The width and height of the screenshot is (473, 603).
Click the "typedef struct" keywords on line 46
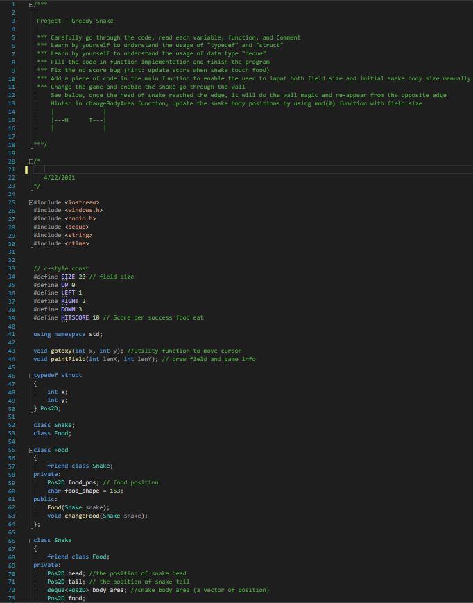pos(58,375)
